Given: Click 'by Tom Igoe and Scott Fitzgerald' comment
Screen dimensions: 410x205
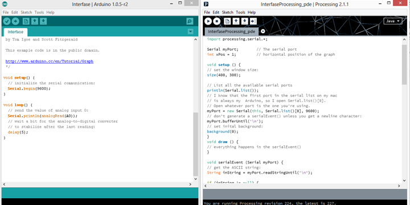Looking at the screenshot, I should [42, 39].
